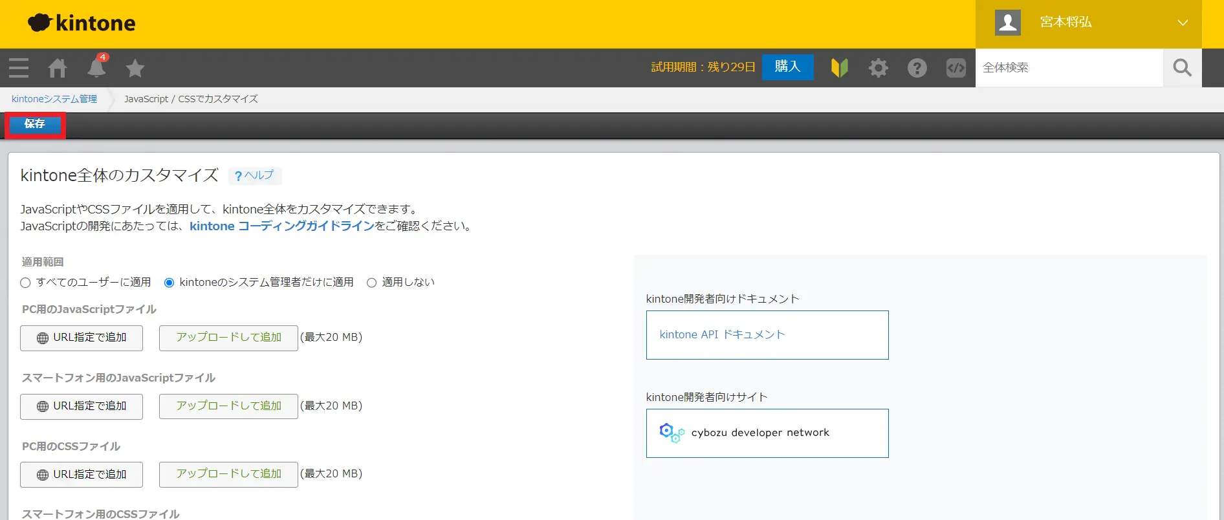This screenshot has height=520, width=1224.
Task: Open kintoneシステム管理 breadcrumb link
Action: coord(54,99)
